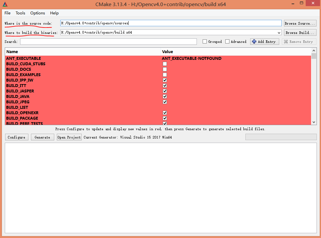Uncheck the BUILD_JAVA option
The width and height of the screenshot is (321, 238).
165,96
